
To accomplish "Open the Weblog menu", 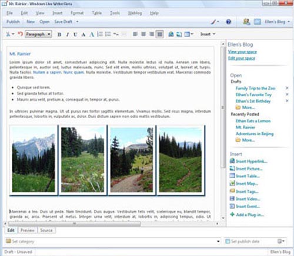I will (135, 13).
